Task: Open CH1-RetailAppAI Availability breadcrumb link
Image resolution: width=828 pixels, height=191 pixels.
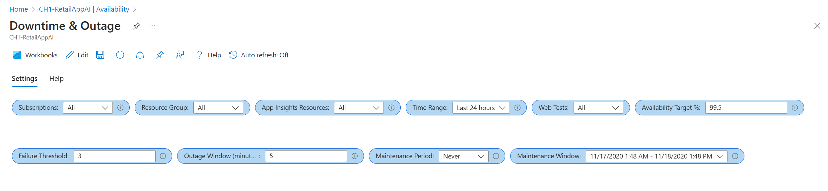Action: click(84, 9)
